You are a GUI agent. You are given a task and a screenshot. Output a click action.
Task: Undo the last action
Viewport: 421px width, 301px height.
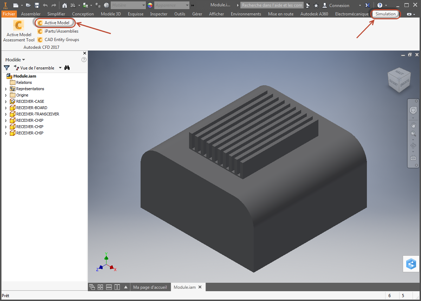45,5
